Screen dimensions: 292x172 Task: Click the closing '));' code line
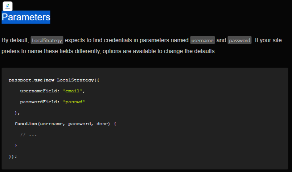[13, 156]
